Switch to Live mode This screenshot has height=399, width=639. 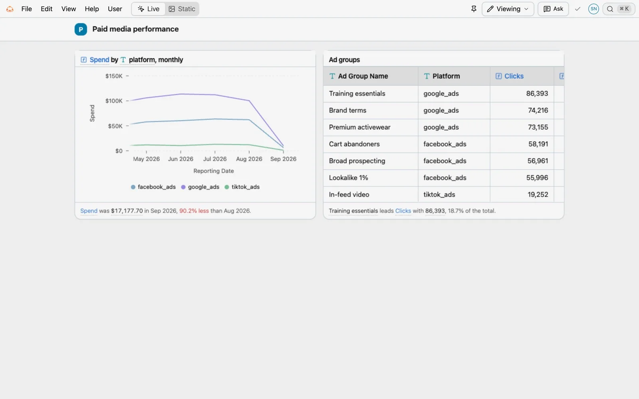point(149,9)
